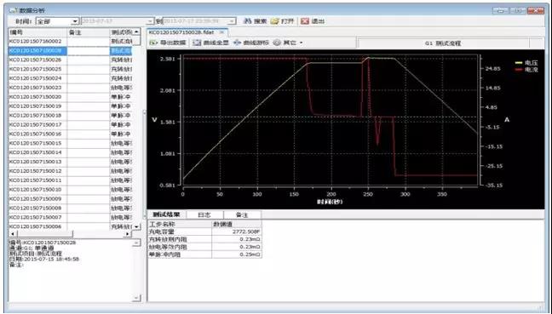Click the binoculars Search (搜索) icon

pos(248,21)
